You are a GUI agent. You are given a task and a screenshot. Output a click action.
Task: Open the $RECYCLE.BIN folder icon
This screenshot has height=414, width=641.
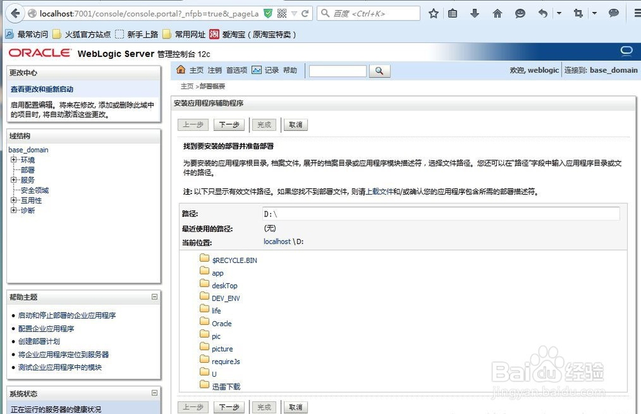(204, 258)
